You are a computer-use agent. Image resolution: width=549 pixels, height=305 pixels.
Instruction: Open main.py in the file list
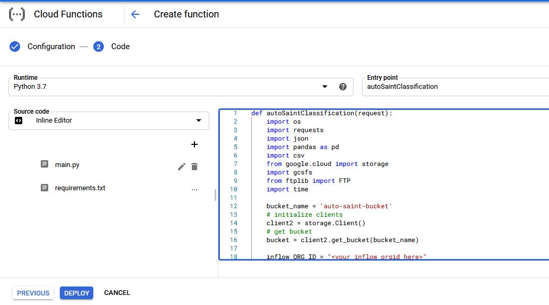tap(67, 164)
